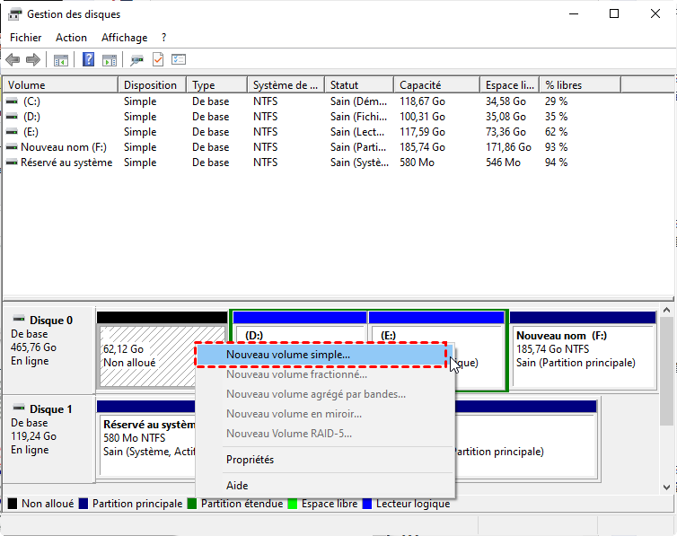Sort by the Statut column header
The image size is (677, 536).
360,85
